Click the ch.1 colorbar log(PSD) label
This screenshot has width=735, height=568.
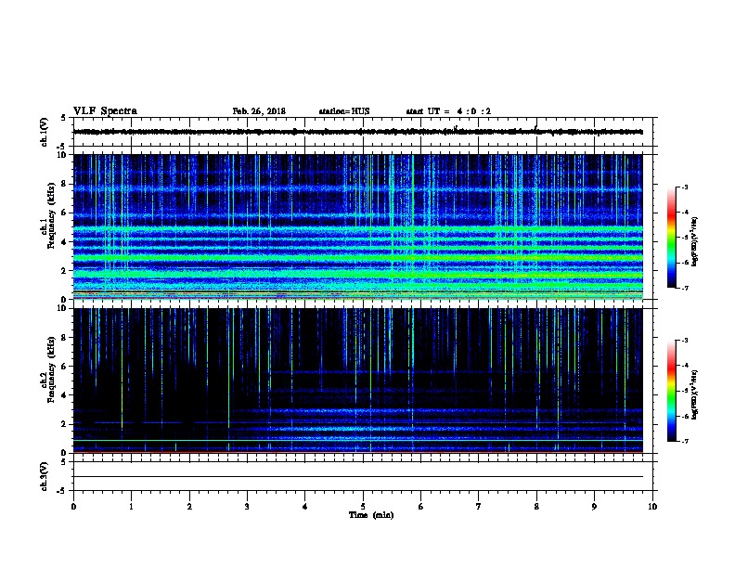click(x=694, y=241)
